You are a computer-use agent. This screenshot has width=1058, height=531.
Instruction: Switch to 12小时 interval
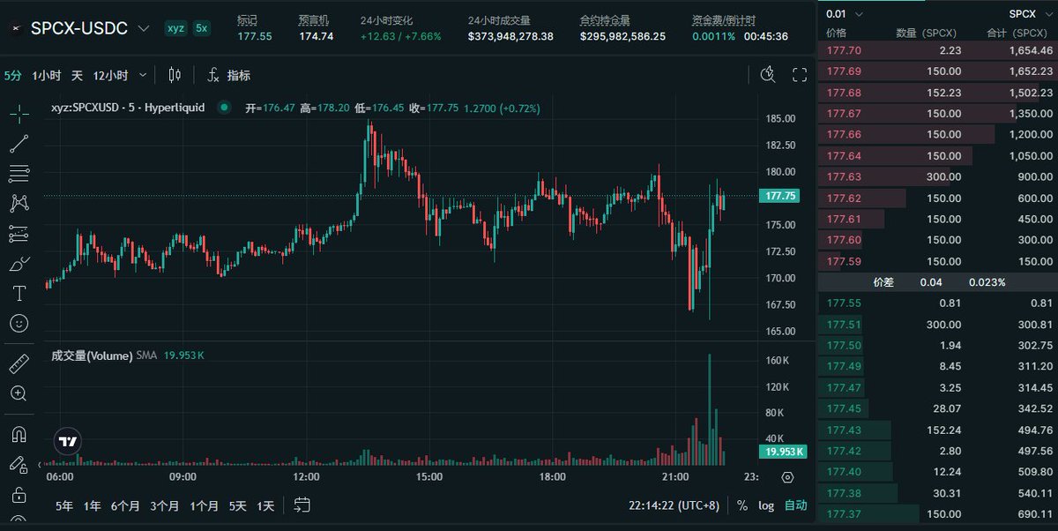110,75
